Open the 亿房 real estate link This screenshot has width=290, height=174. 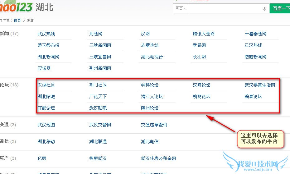[x=42, y=158]
